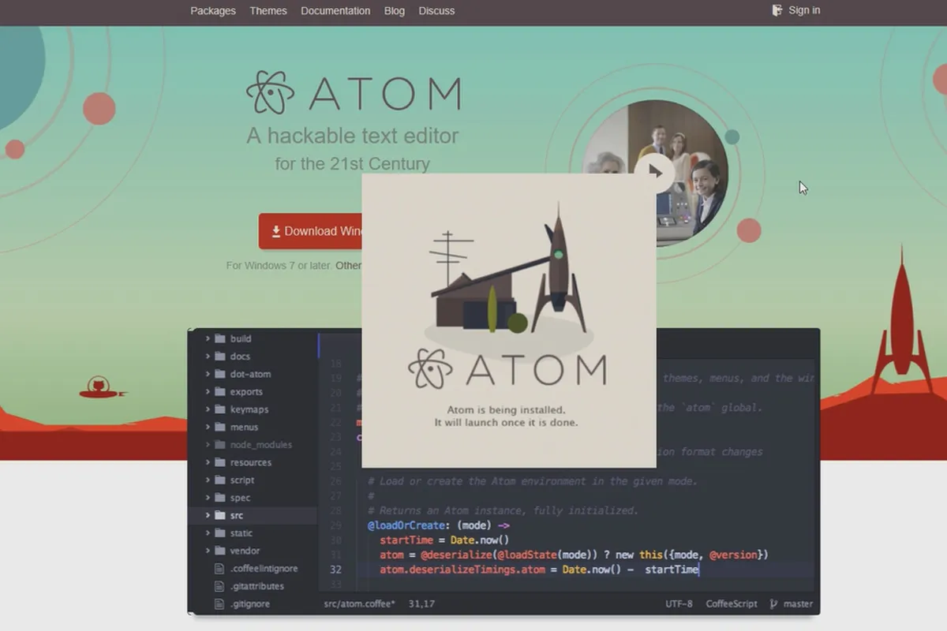Viewport: 947px width, 631px height.
Task: Select the src folder name in tree
Action: tap(237, 515)
